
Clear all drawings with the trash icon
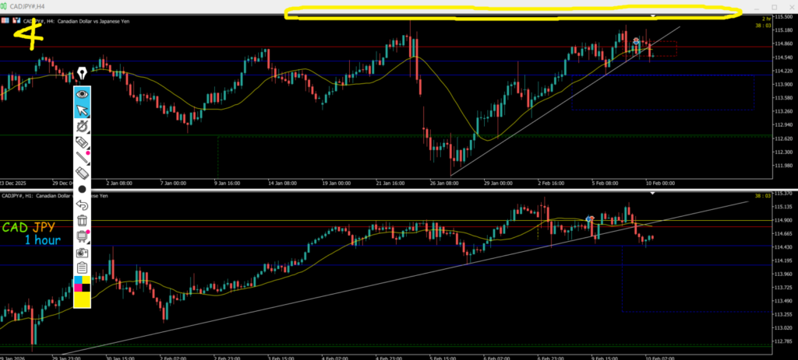click(82, 221)
